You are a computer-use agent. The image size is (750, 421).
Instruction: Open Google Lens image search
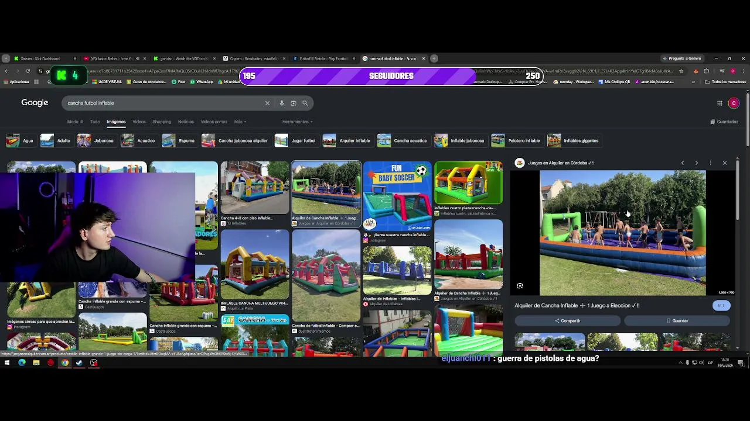pyautogui.click(x=294, y=103)
